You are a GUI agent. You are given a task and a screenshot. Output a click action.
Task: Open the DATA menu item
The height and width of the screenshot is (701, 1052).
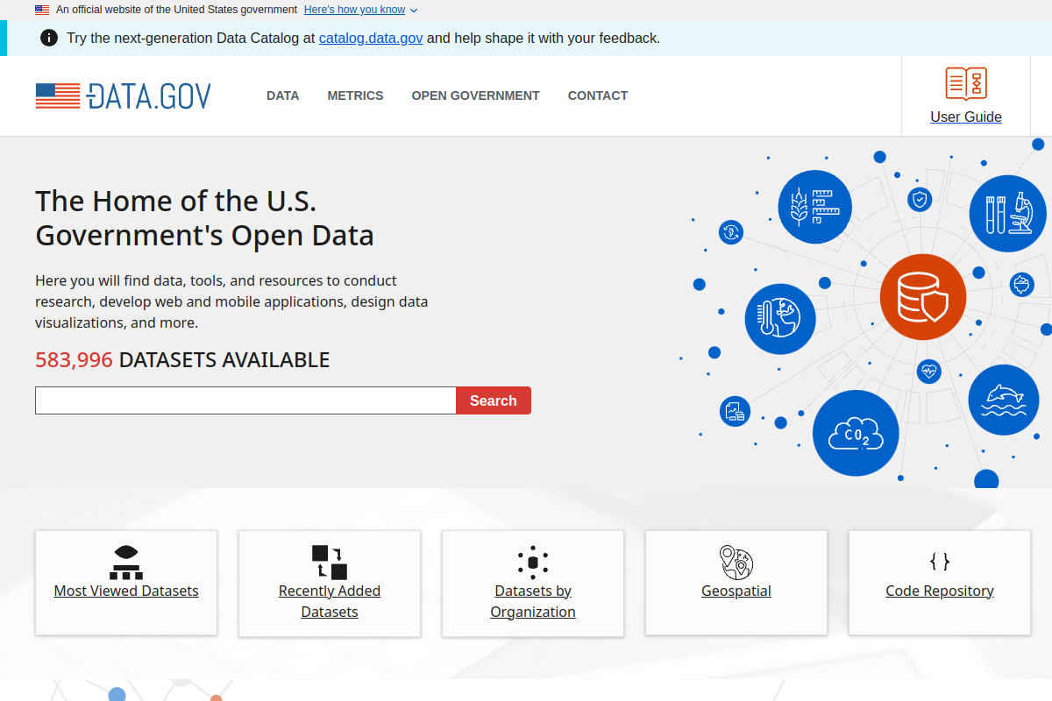[282, 96]
